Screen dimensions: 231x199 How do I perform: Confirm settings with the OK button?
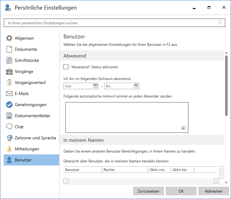(x=181, y=191)
